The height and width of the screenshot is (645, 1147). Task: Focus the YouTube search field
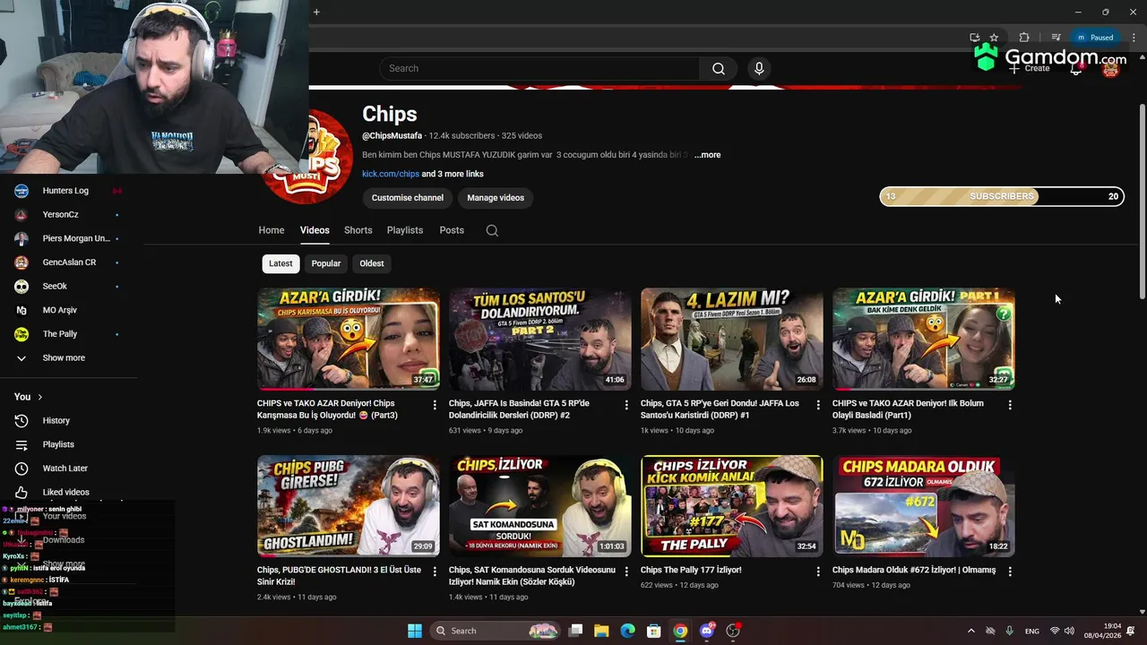tap(539, 69)
